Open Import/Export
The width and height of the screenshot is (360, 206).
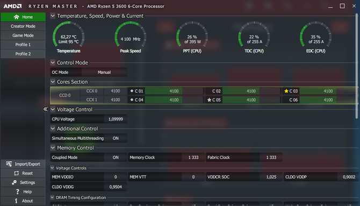(x=23, y=164)
